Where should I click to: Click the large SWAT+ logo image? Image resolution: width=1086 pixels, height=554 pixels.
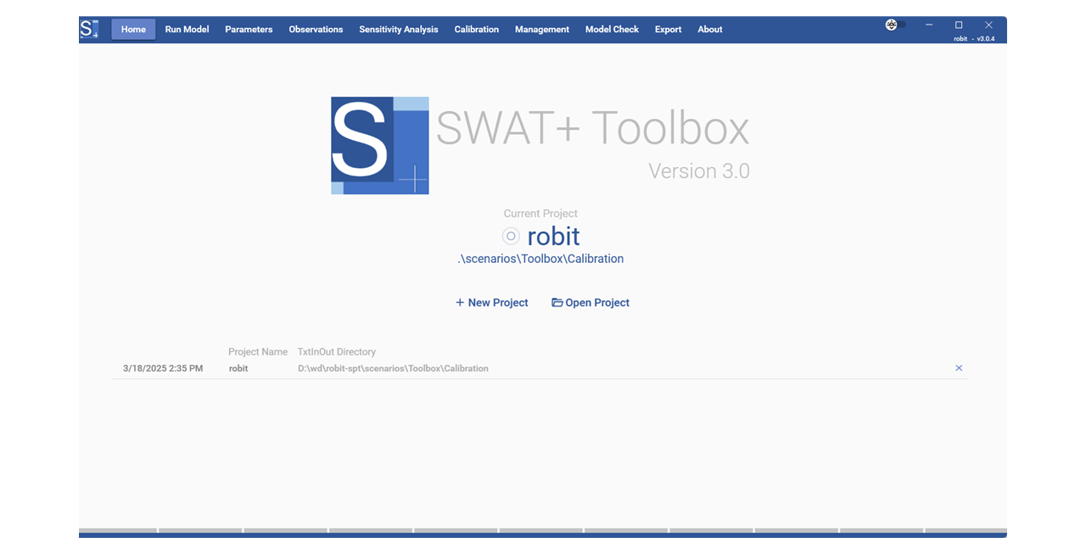[379, 146]
